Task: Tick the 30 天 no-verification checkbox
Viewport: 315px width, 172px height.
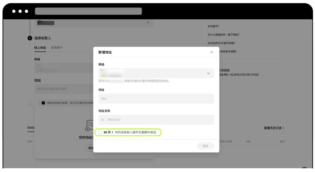Action: (100, 132)
